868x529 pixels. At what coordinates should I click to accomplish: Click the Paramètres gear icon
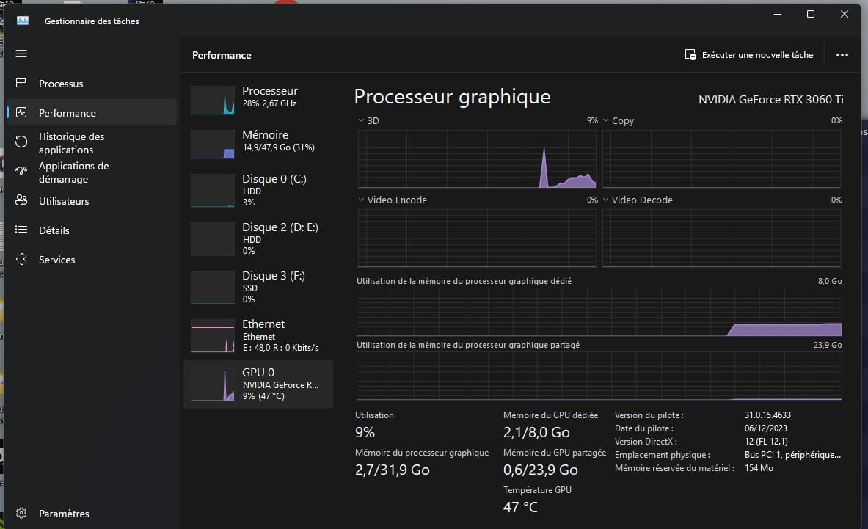pos(21,513)
